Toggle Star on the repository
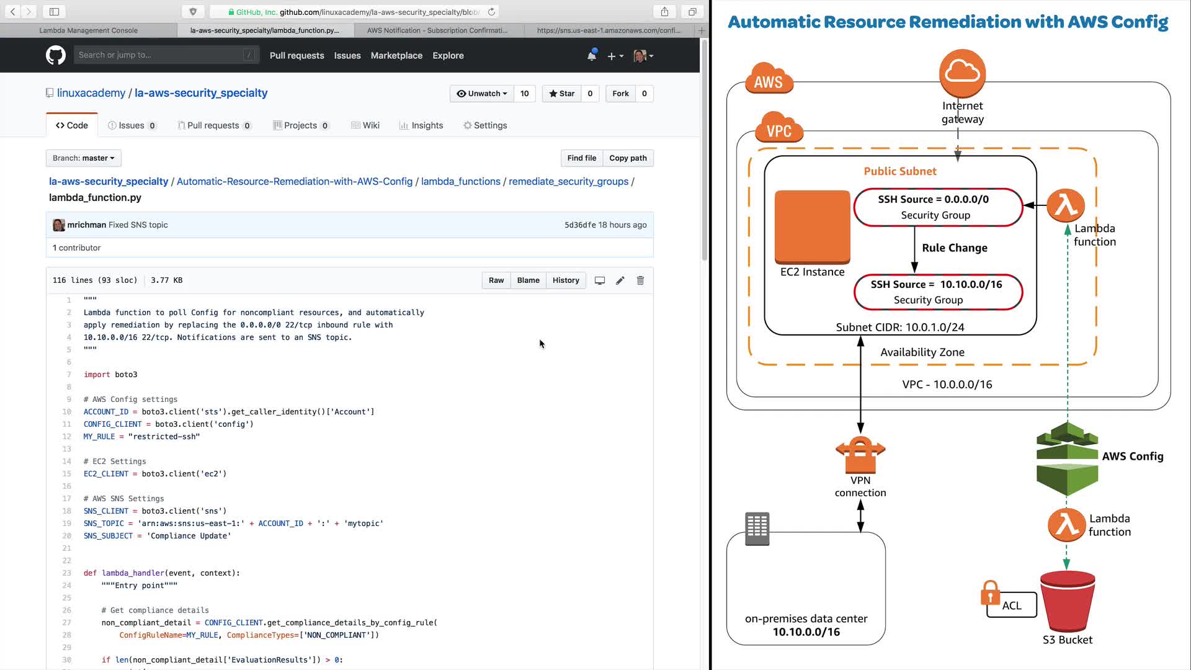The width and height of the screenshot is (1191, 670). pos(562,94)
